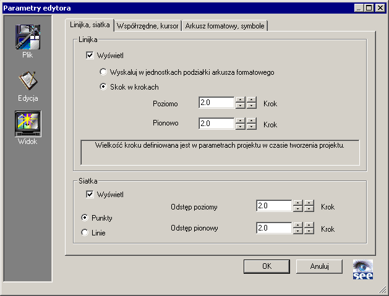The image size is (389, 296).
Task: Choose the Punkty grid radio button
Action: click(85, 218)
